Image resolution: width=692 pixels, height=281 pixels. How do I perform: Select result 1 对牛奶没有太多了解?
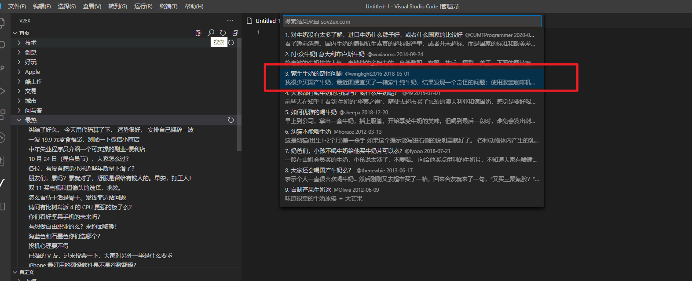[412, 39]
